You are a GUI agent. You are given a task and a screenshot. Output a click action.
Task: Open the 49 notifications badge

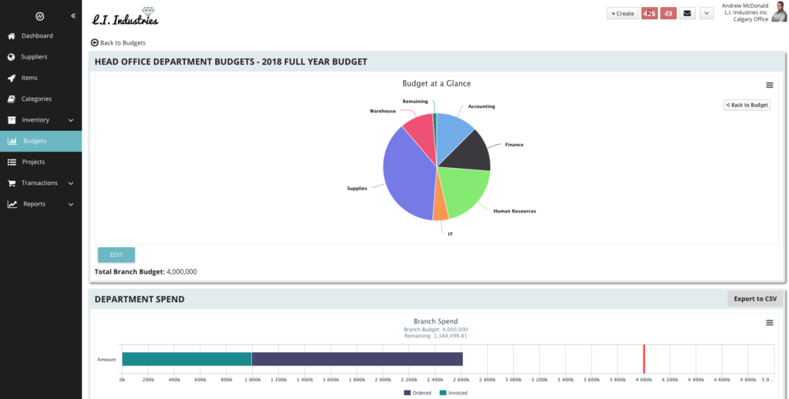pyautogui.click(x=668, y=14)
